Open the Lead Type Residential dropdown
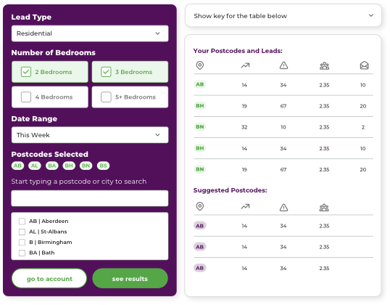This screenshot has width=390, height=305. click(x=90, y=33)
